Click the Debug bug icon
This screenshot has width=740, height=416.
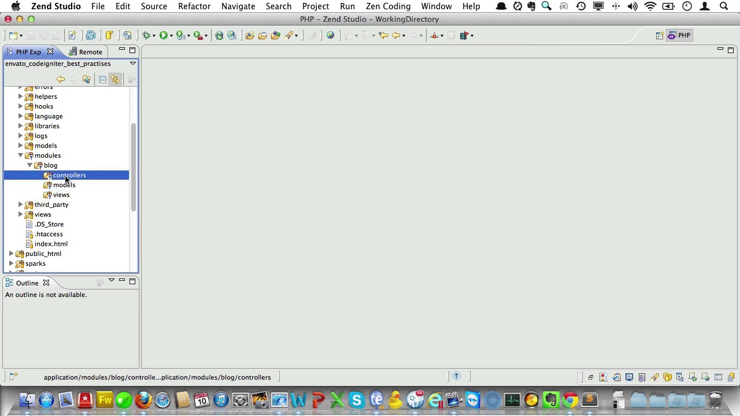[146, 35]
